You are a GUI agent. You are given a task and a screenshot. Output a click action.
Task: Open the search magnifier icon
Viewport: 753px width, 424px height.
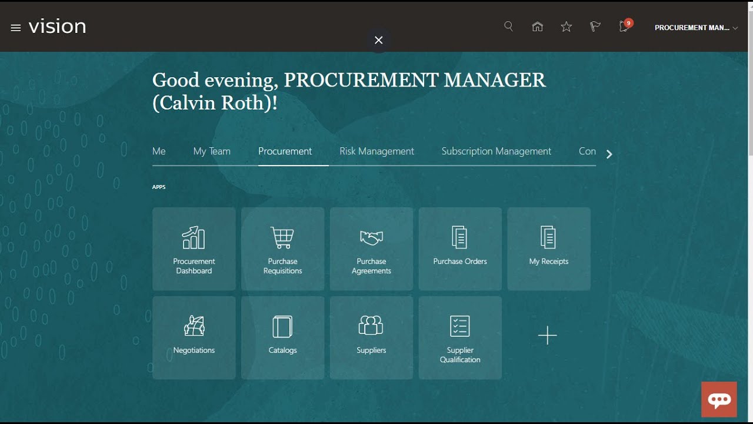coord(509,26)
